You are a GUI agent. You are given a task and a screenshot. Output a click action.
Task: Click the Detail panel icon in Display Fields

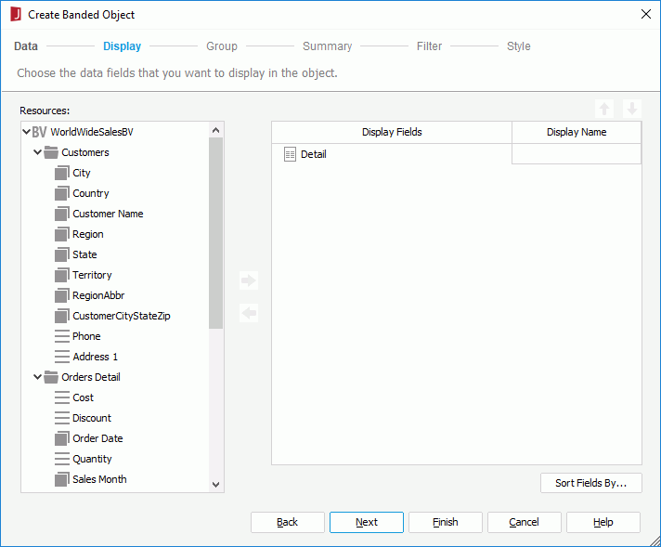290,154
